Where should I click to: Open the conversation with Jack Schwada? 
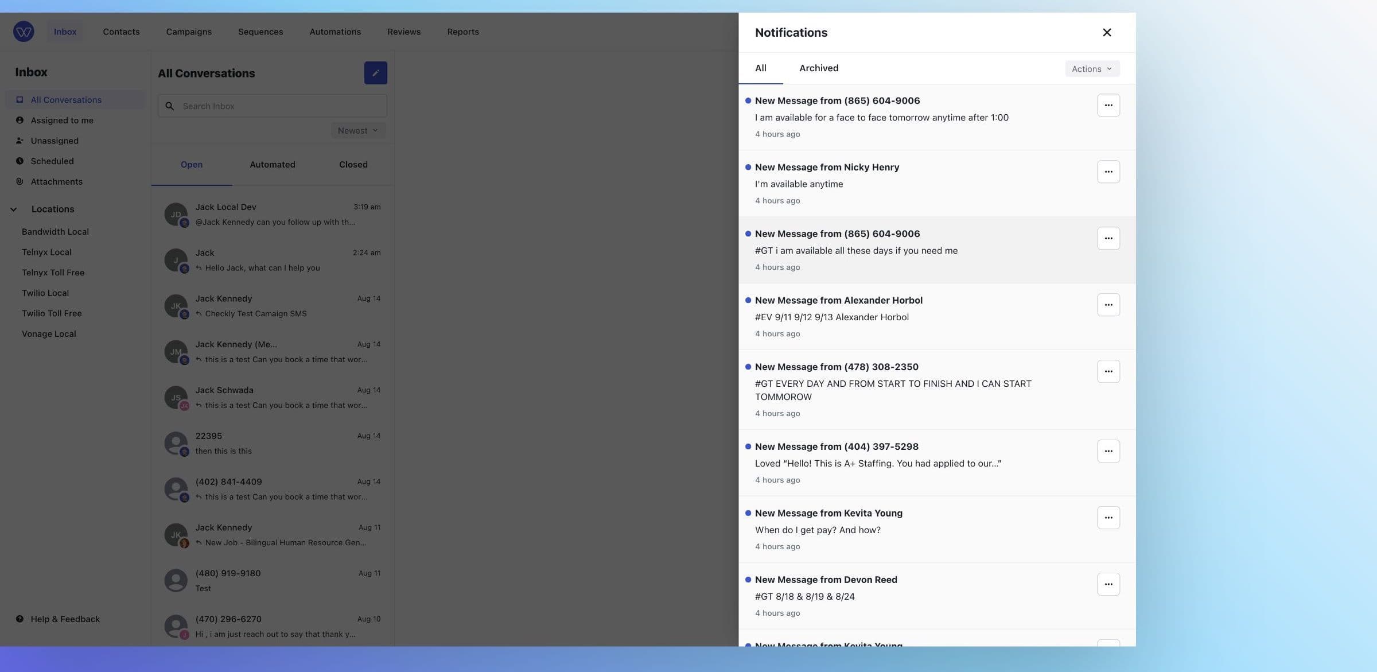pos(273,397)
